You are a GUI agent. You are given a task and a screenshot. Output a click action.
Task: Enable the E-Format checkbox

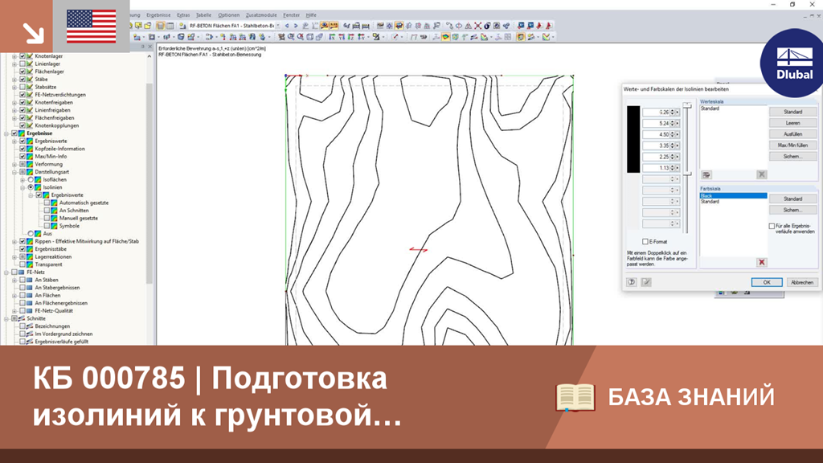click(x=645, y=241)
